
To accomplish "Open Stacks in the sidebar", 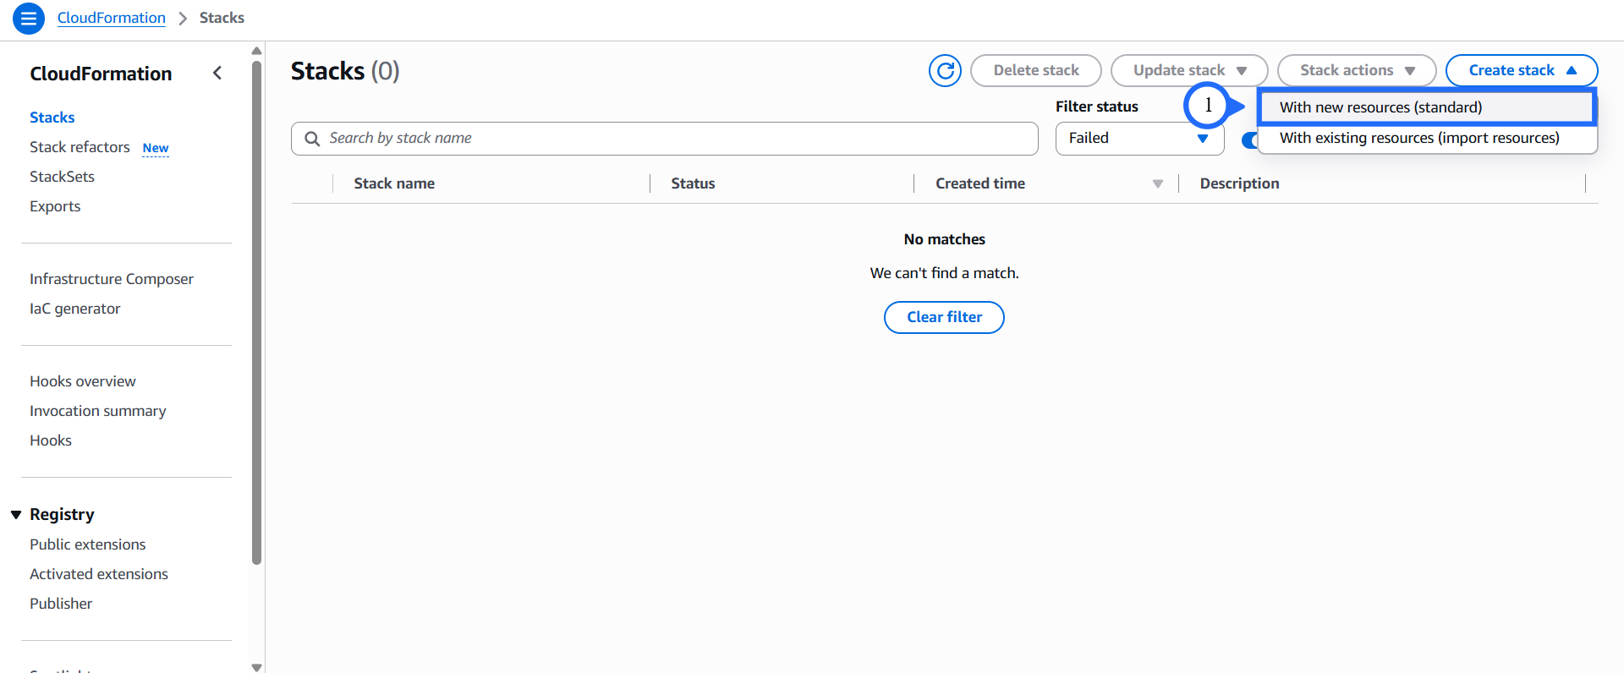I will tap(52, 118).
